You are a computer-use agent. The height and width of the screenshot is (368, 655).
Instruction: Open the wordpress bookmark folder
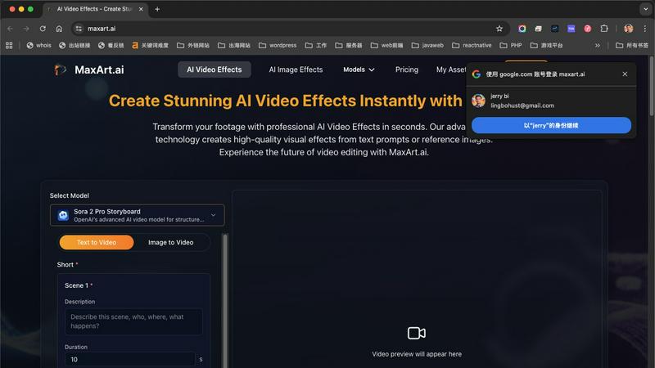click(278, 46)
